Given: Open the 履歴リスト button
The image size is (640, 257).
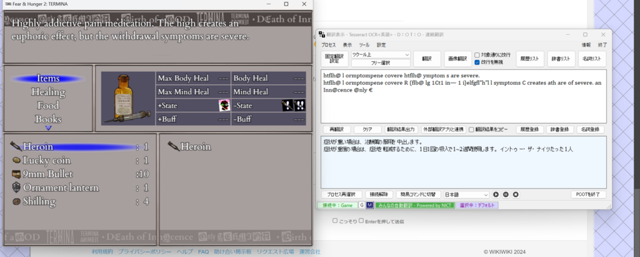Looking at the screenshot, I should [530, 59].
